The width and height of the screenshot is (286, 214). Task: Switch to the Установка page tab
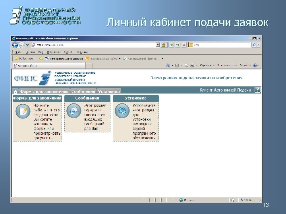tap(109, 91)
